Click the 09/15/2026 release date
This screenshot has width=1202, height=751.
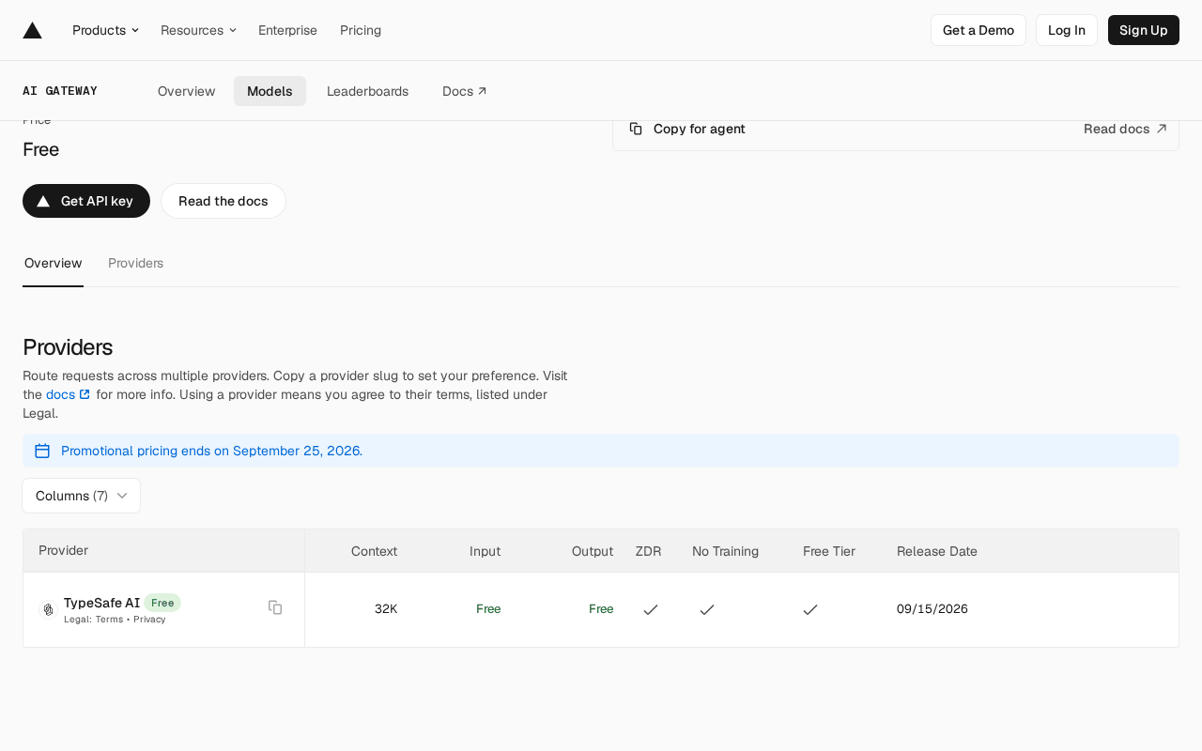click(x=932, y=608)
